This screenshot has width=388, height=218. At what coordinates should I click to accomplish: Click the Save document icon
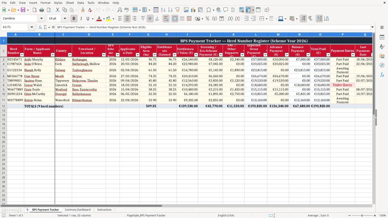point(23,10)
